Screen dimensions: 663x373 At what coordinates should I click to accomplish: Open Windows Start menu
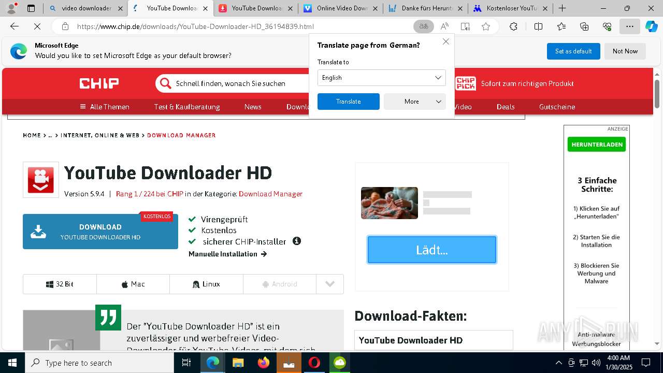click(12, 363)
